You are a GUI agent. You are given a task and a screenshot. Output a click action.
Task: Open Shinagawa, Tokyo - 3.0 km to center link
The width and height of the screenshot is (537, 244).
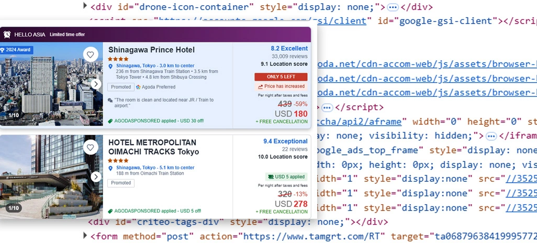[155, 66]
